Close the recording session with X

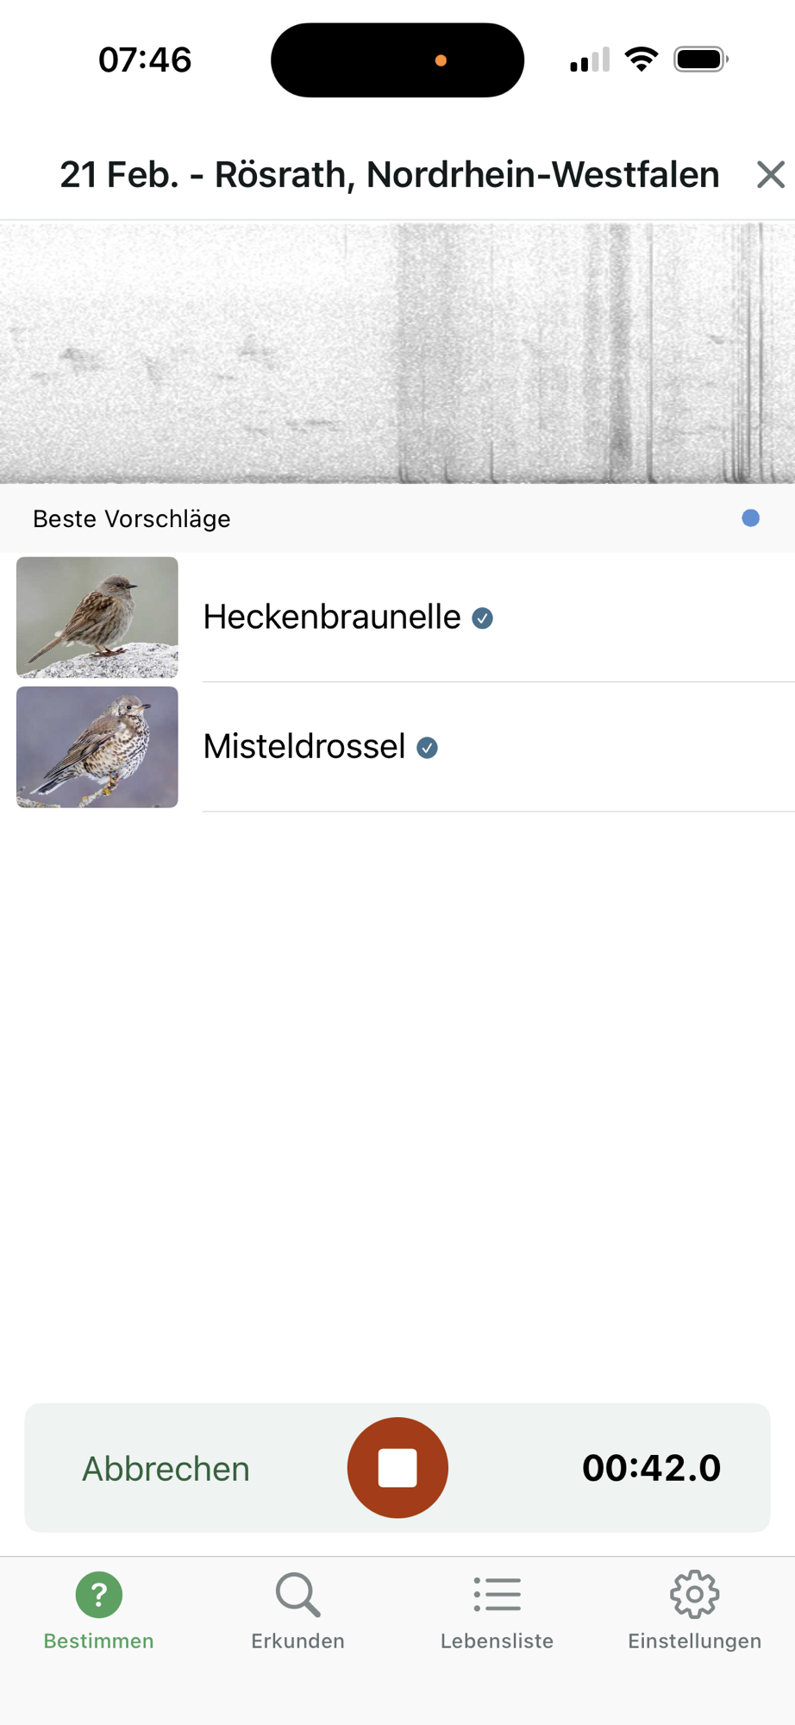coord(770,174)
